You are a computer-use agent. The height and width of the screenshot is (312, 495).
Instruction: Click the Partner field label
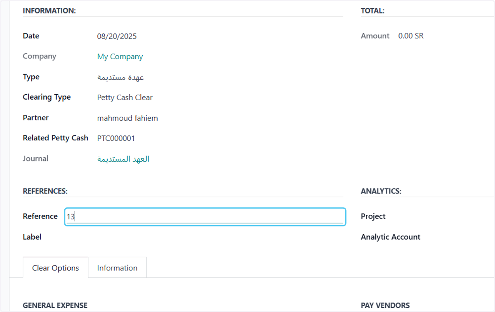tap(35, 118)
